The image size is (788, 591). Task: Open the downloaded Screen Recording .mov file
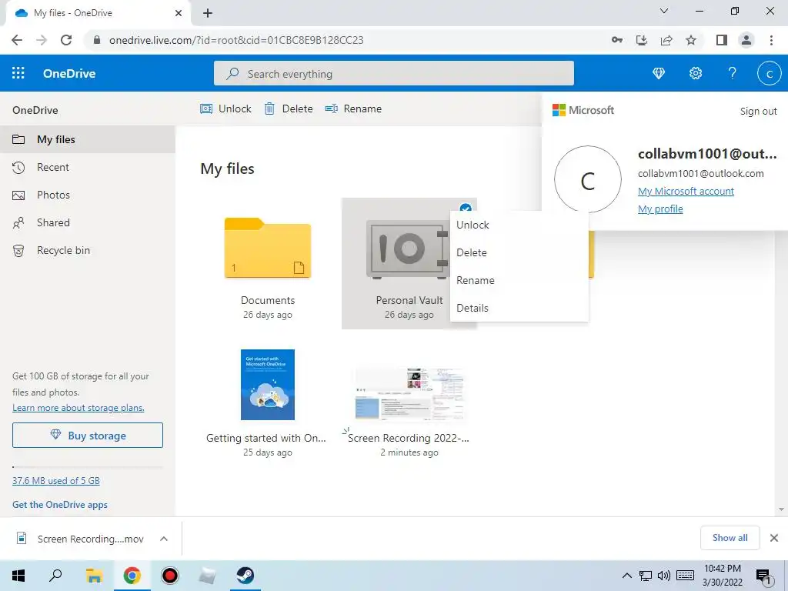pyautogui.click(x=80, y=539)
